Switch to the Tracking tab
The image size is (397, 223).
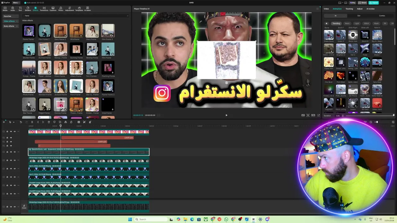click(x=349, y=9)
